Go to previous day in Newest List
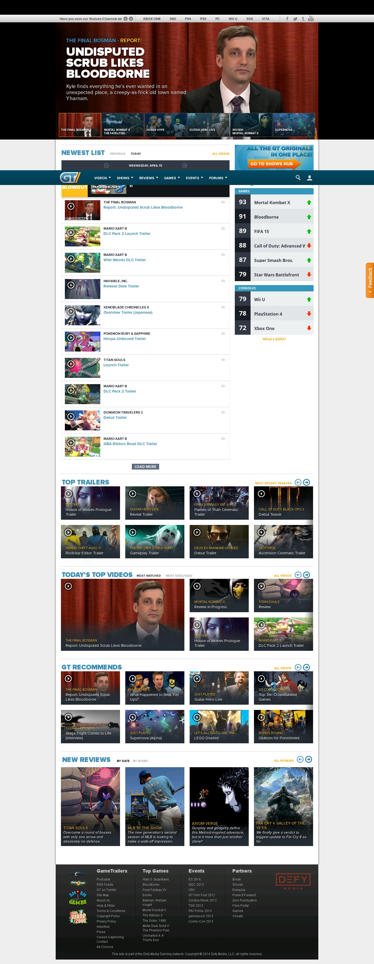The image size is (374, 964). coord(106,166)
